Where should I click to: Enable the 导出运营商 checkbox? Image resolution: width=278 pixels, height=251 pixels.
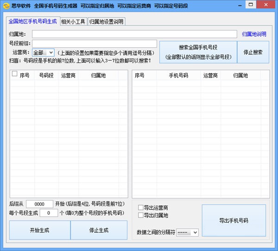pos(141,207)
